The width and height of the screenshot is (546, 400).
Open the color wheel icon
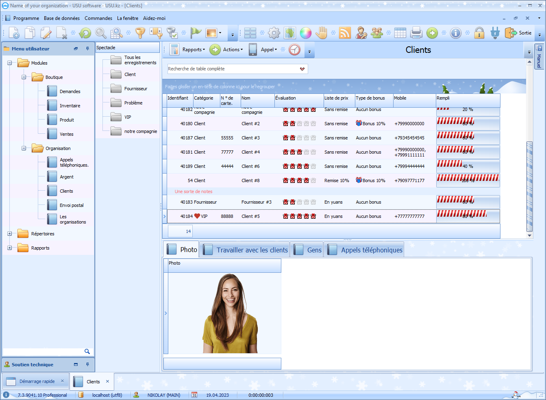click(306, 33)
